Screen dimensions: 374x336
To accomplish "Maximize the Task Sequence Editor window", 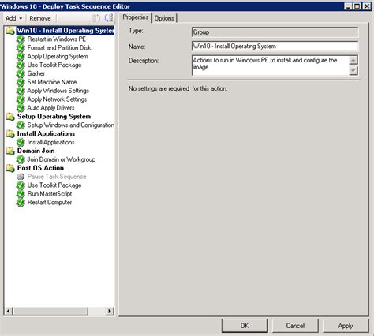I will pyautogui.click(x=357, y=6).
